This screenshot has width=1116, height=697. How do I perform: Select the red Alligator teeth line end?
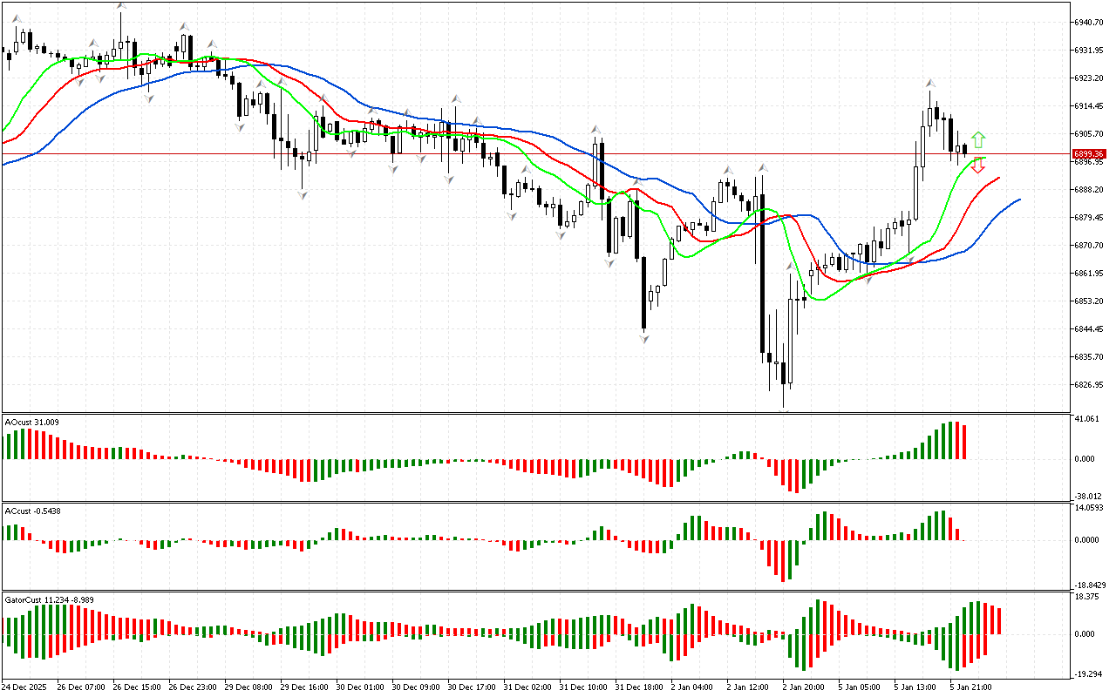pos(997,178)
